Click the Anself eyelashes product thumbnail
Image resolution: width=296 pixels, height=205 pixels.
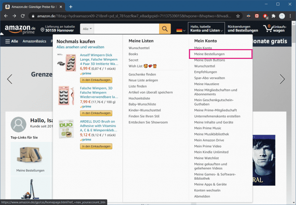[67, 62]
